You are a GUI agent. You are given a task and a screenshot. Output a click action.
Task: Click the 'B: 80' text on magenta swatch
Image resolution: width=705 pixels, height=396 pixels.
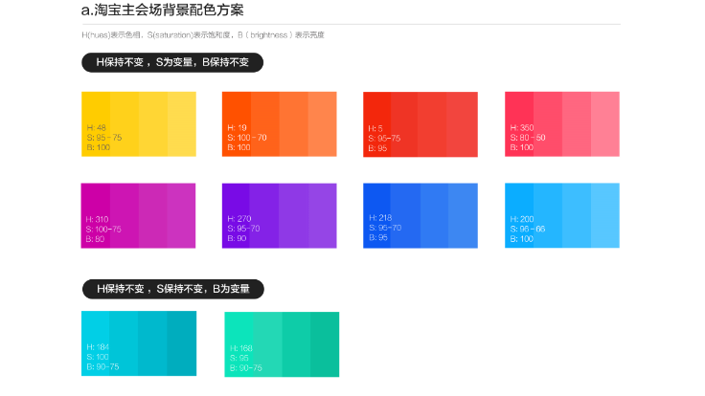95,239
